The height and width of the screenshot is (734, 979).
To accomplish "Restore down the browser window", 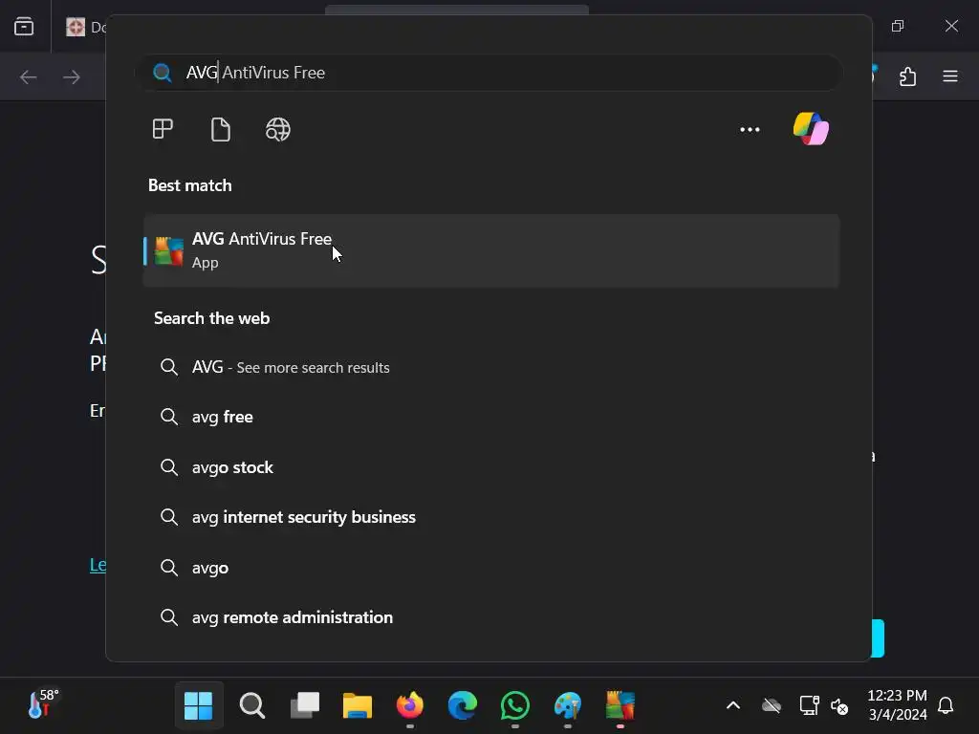I will coord(898,26).
